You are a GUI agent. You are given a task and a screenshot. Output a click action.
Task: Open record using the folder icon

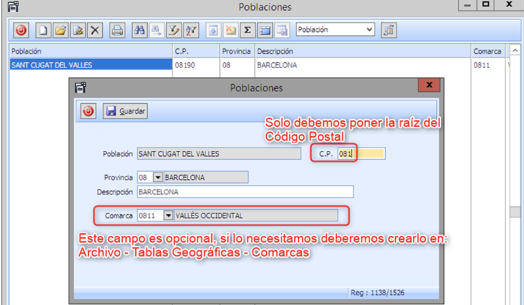tap(61, 30)
